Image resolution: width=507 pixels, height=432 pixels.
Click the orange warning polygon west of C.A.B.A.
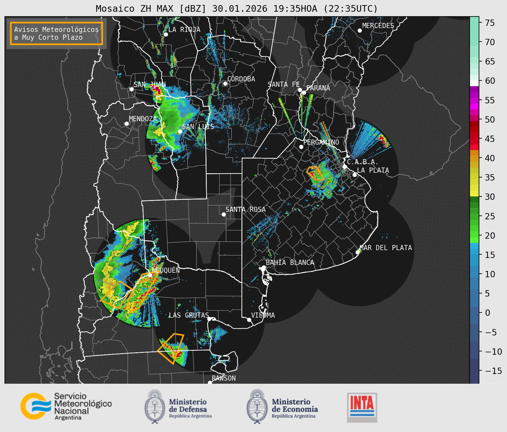pyautogui.click(x=315, y=173)
